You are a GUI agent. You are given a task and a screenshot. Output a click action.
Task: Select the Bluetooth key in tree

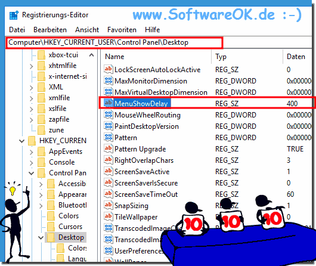coord(73,205)
